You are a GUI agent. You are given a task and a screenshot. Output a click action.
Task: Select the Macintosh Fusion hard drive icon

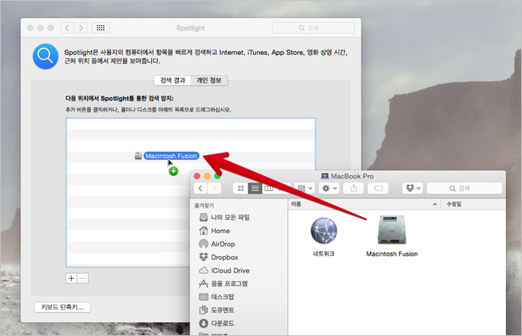tap(392, 230)
